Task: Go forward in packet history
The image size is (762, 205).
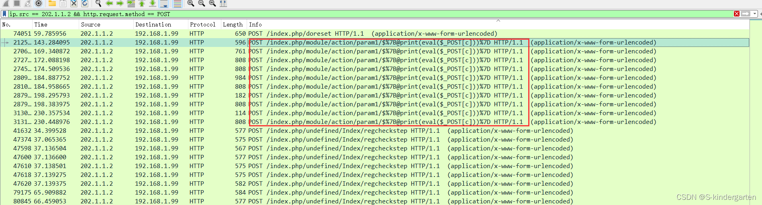Action: click(120, 3)
